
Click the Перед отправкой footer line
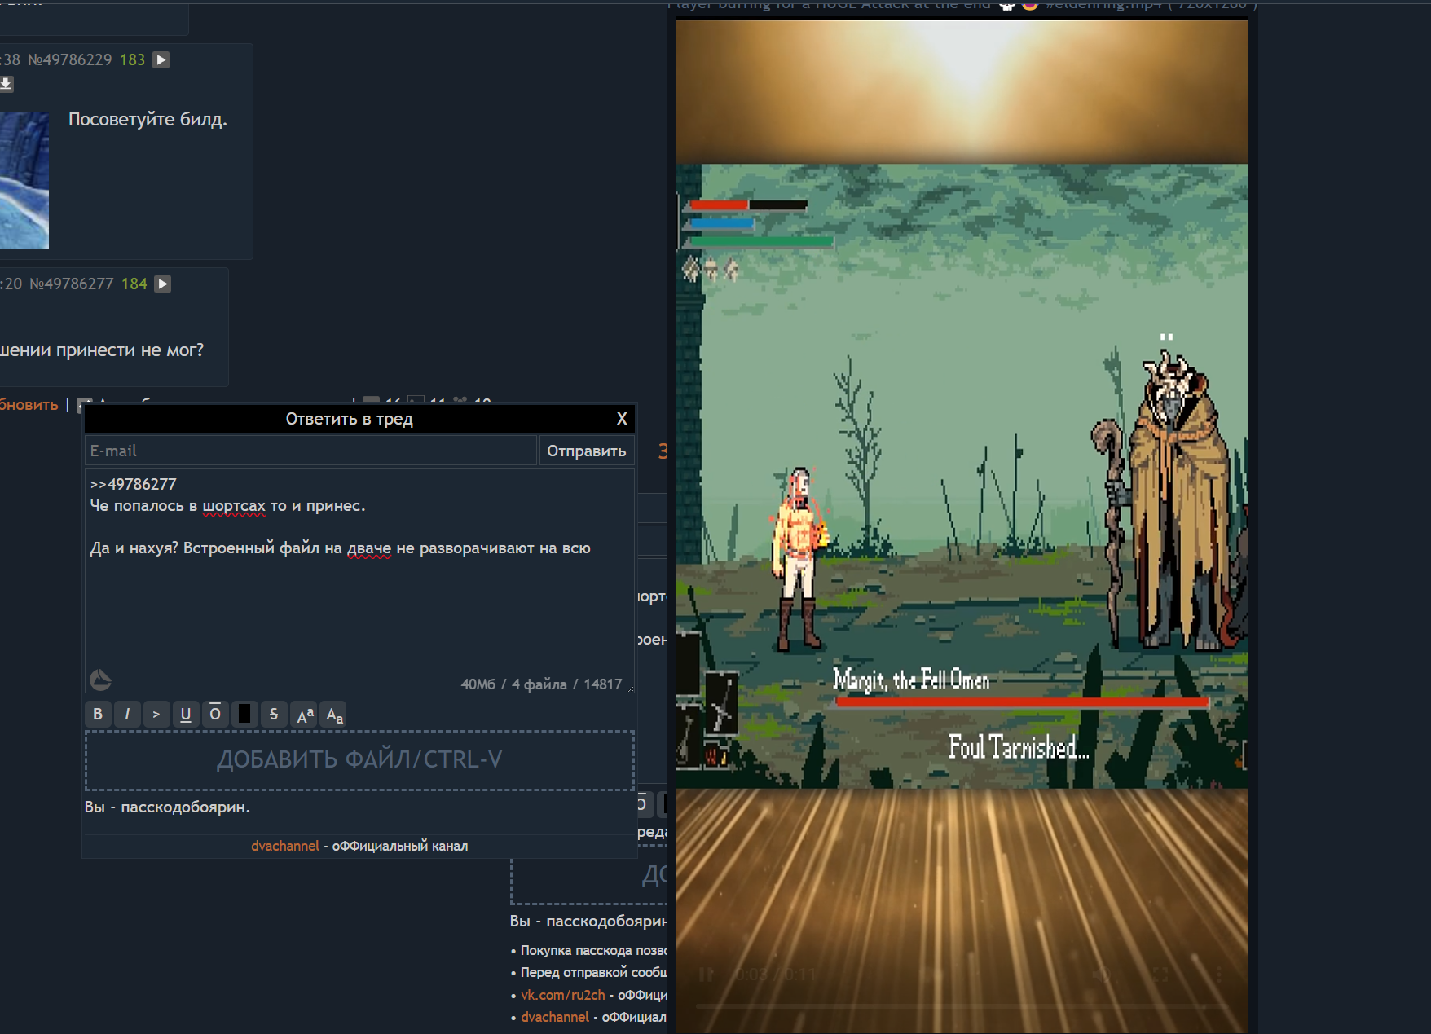593,972
